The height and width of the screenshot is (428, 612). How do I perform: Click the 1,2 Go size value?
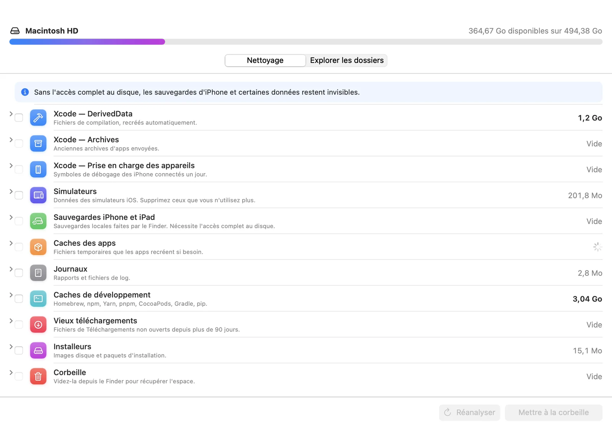[590, 118]
